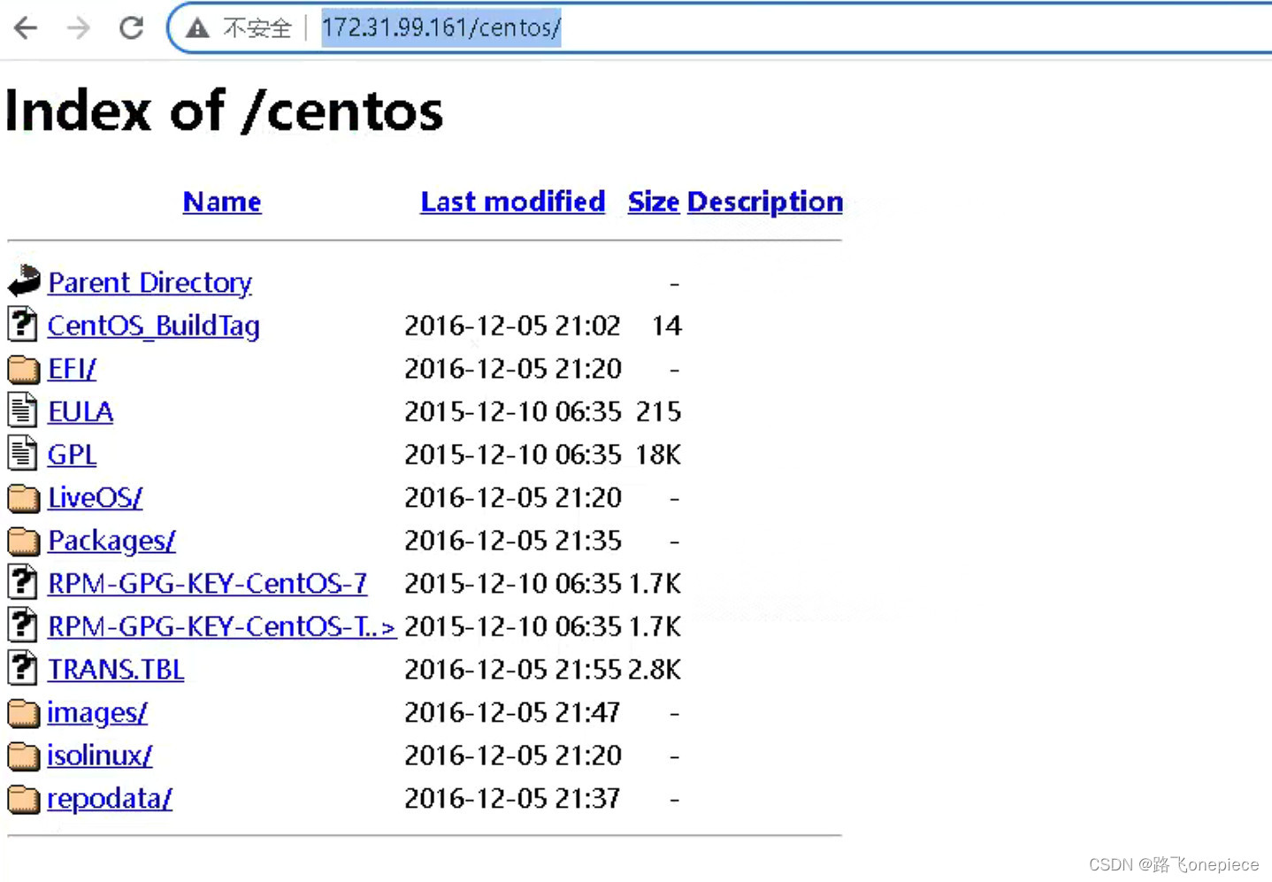The height and width of the screenshot is (882, 1272).
Task: Click the browser back arrow
Action: (25, 27)
